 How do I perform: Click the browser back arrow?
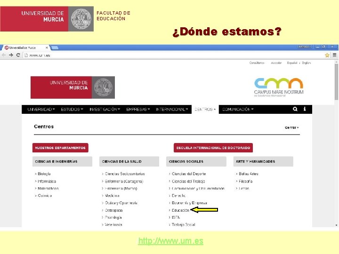pos(4,55)
